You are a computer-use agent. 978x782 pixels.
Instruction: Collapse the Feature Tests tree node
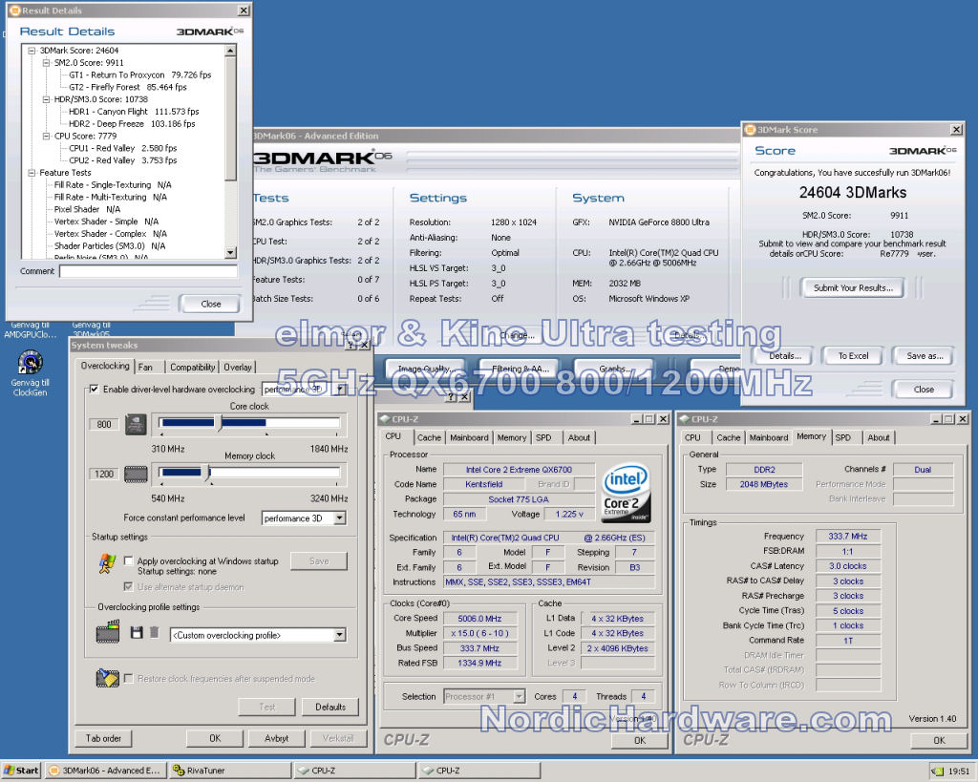point(32,173)
